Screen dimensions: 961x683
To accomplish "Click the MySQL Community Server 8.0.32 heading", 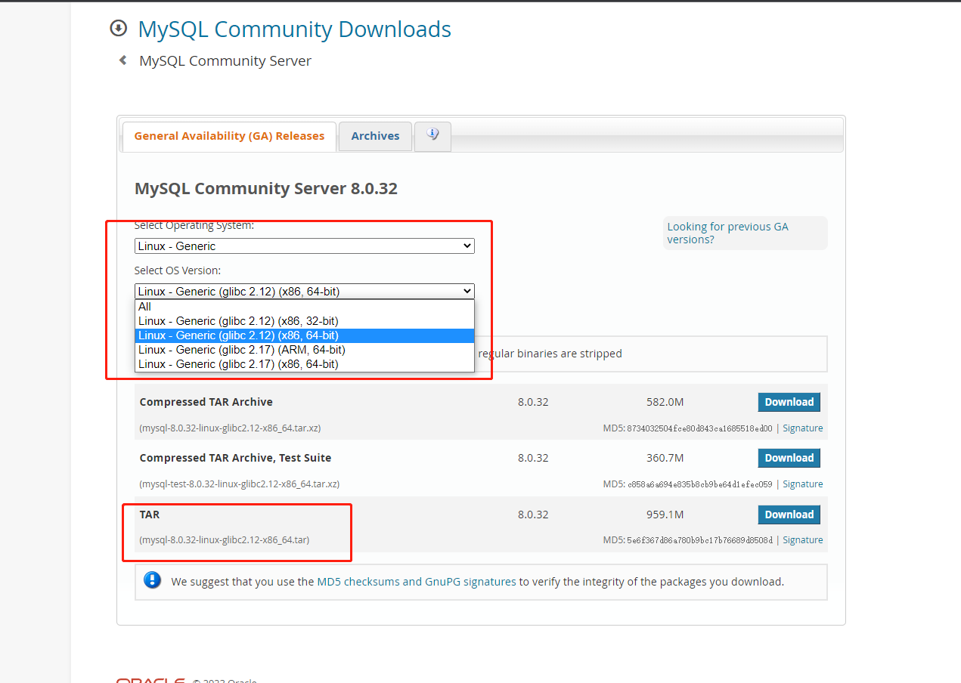I will (x=266, y=188).
